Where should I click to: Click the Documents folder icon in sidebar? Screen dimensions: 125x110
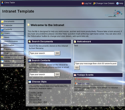coord(2,22)
